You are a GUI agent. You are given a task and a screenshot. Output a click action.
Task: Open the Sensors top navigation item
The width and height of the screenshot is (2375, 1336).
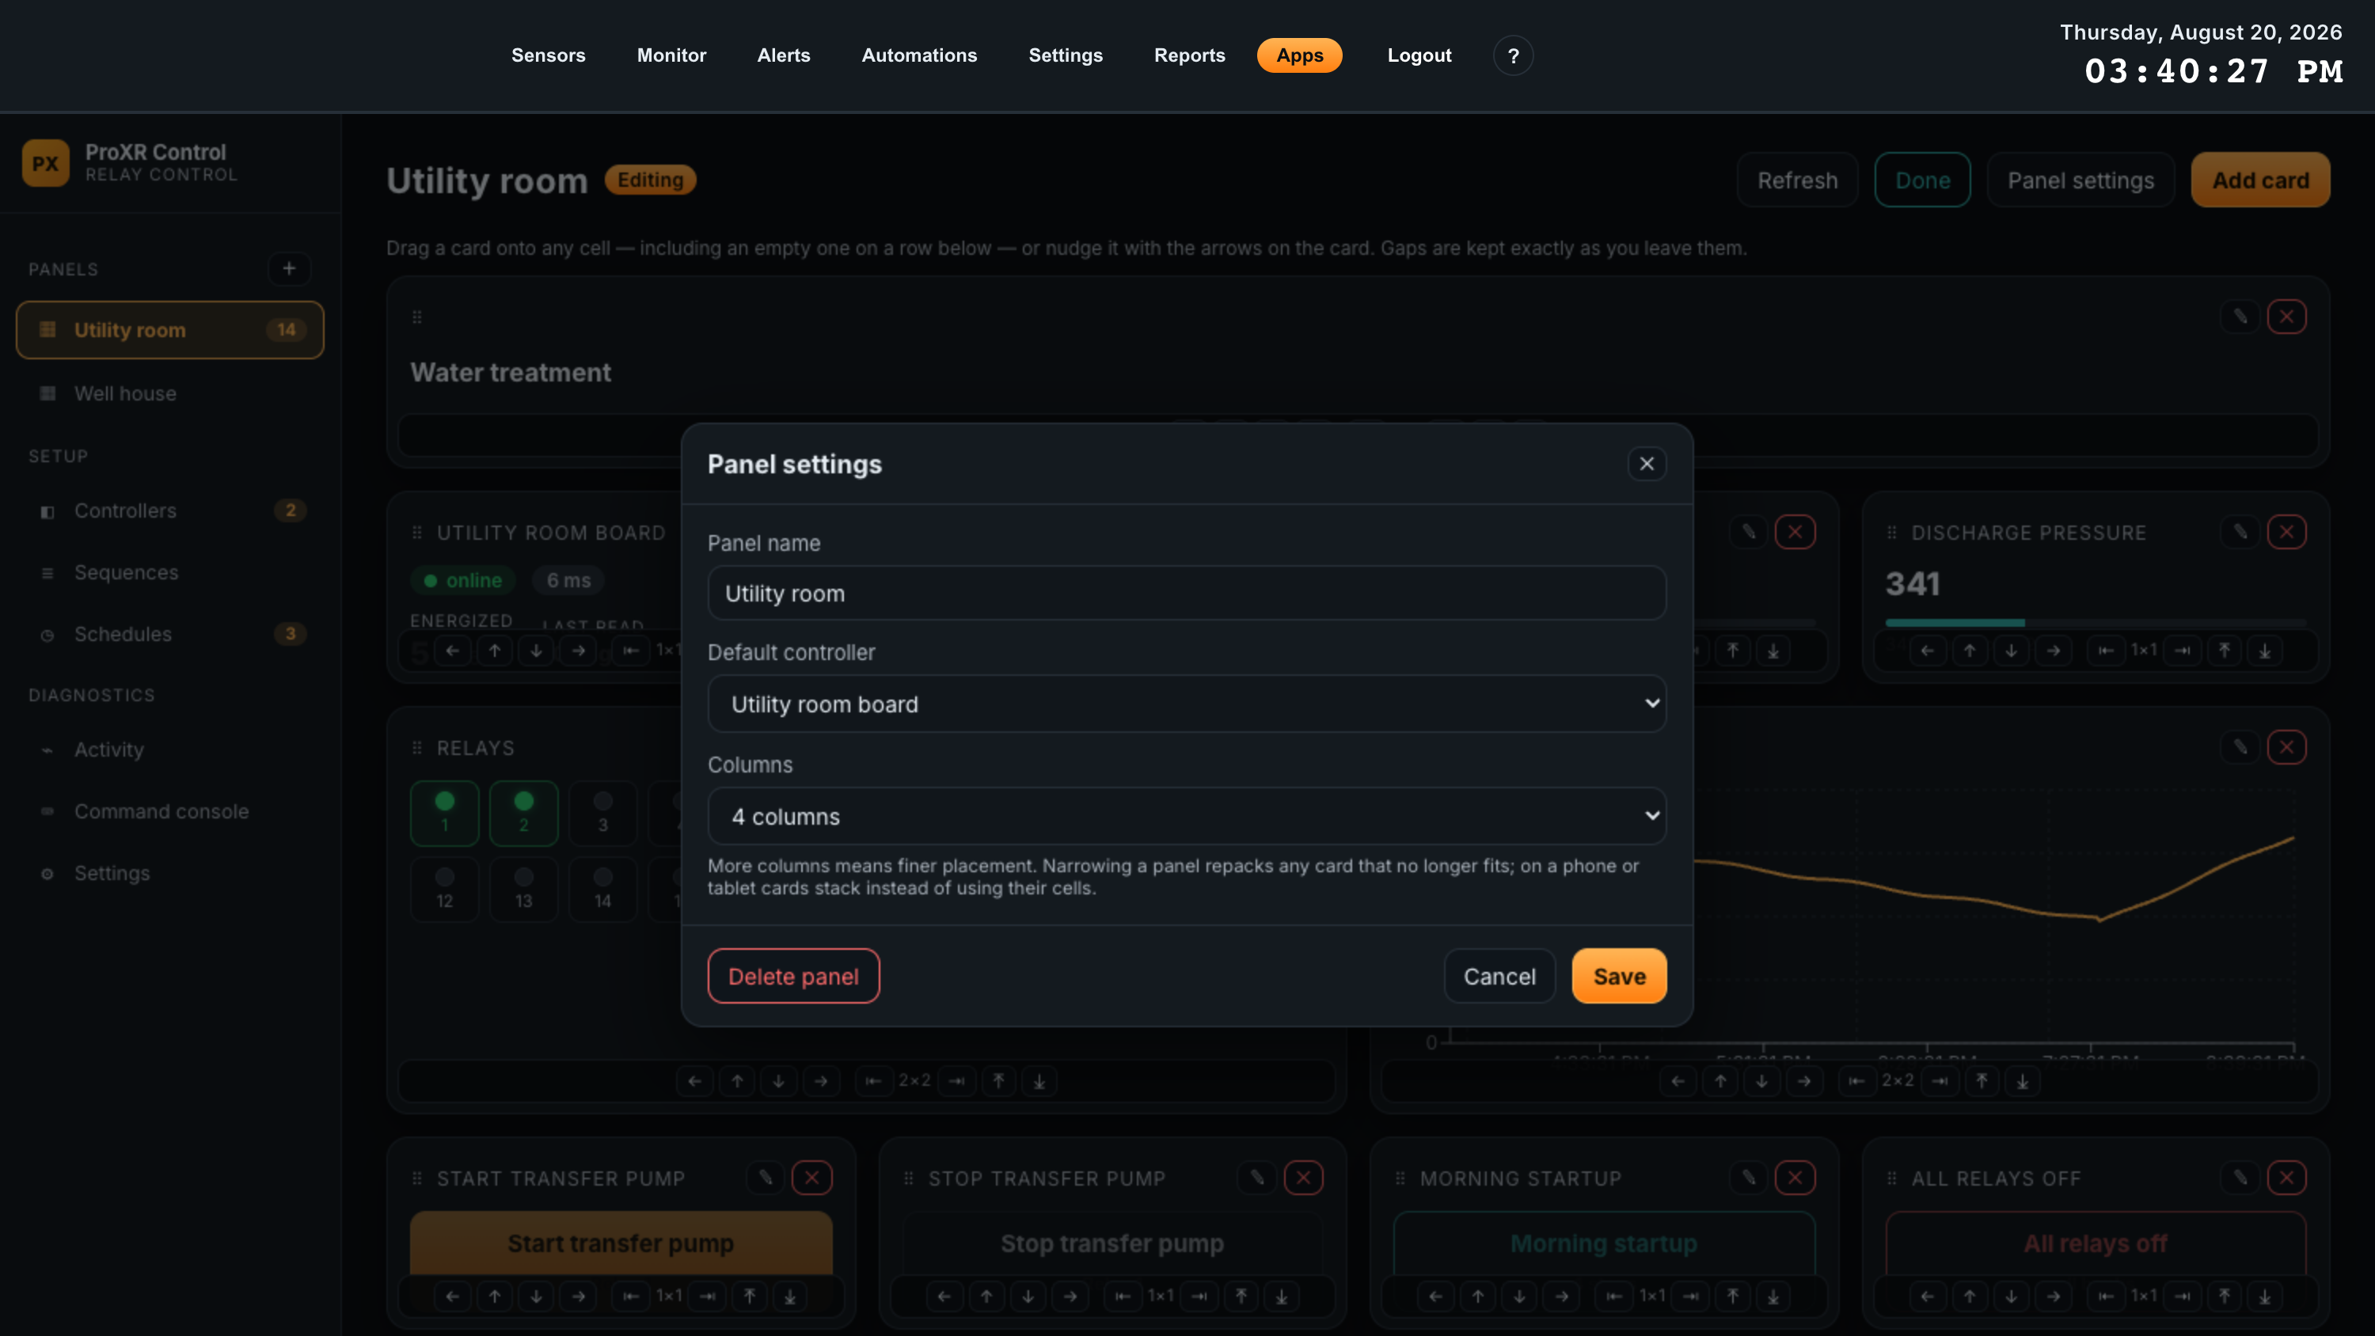[549, 55]
